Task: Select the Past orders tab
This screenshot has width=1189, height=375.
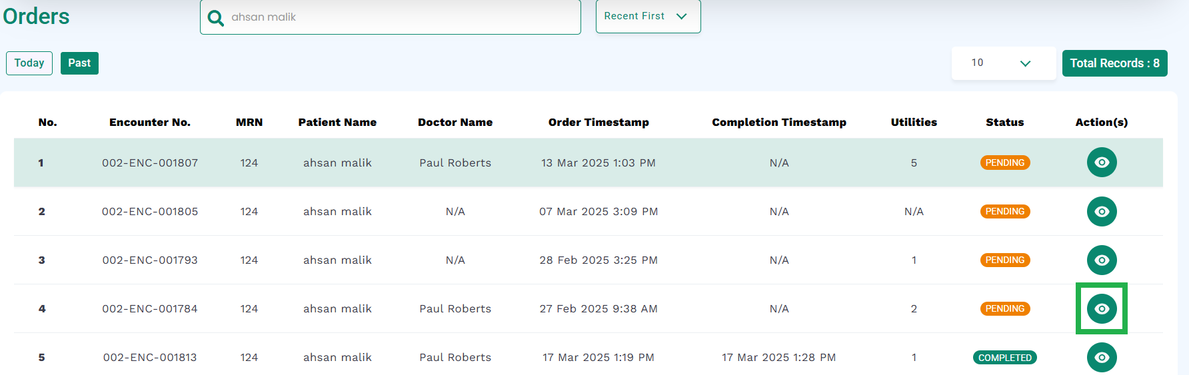Action: click(x=79, y=63)
